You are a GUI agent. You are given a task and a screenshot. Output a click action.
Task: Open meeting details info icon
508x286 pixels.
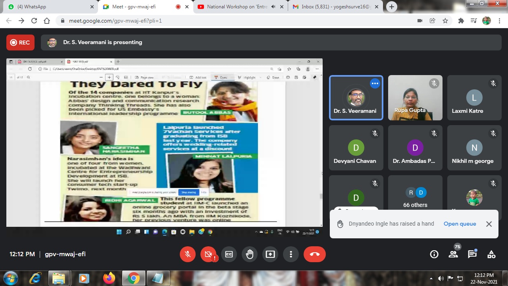click(434, 254)
